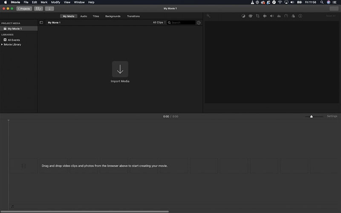Select the cropping tool

point(258,16)
